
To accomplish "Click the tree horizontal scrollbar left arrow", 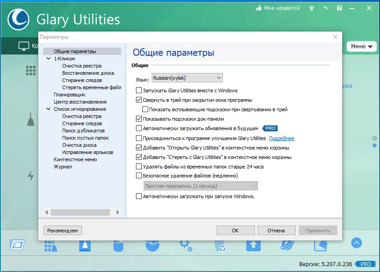I will pos(47,213).
